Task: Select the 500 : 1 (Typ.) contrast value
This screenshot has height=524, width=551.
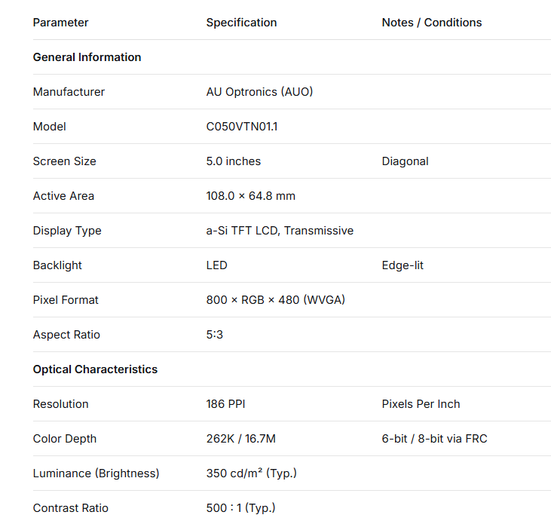Action: click(x=240, y=508)
